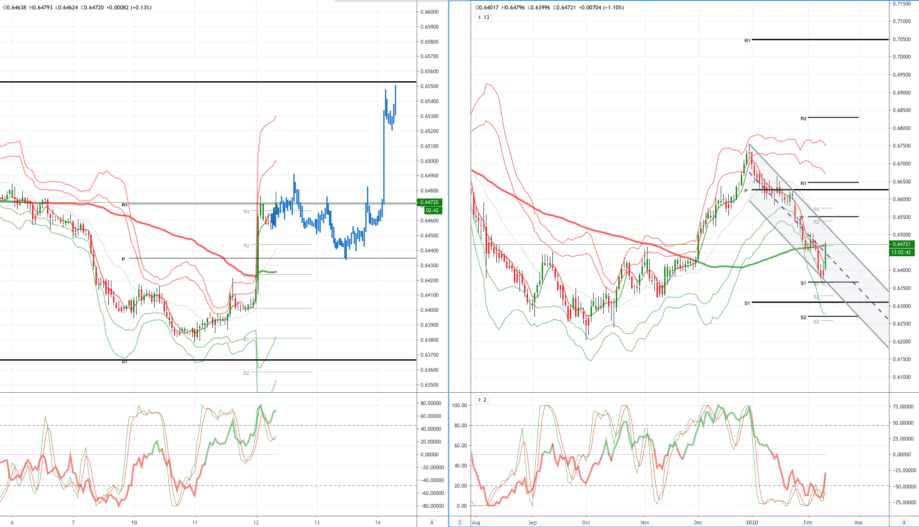Click the Oct label on time axis
919x527 pixels.
(x=586, y=522)
